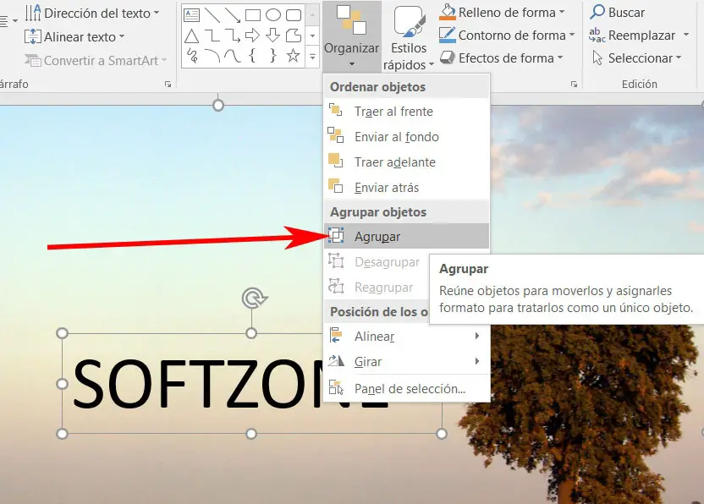Select the triangle shape
704x504 pixels.
point(192,36)
